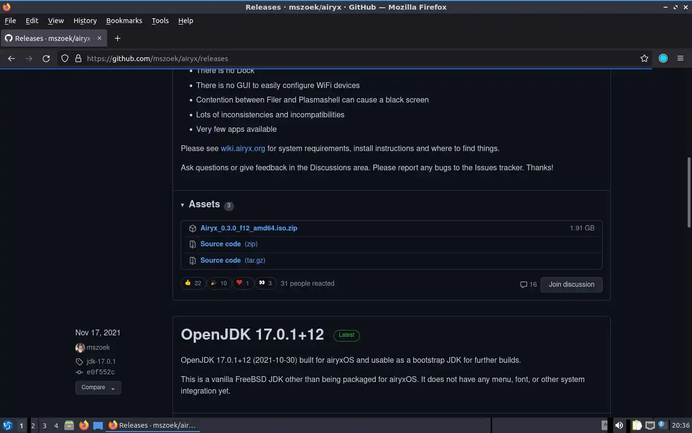This screenshot has height=433, width=692.
Task: Close the Releases · mszoek/airyx tab
Action: [99, 38]
